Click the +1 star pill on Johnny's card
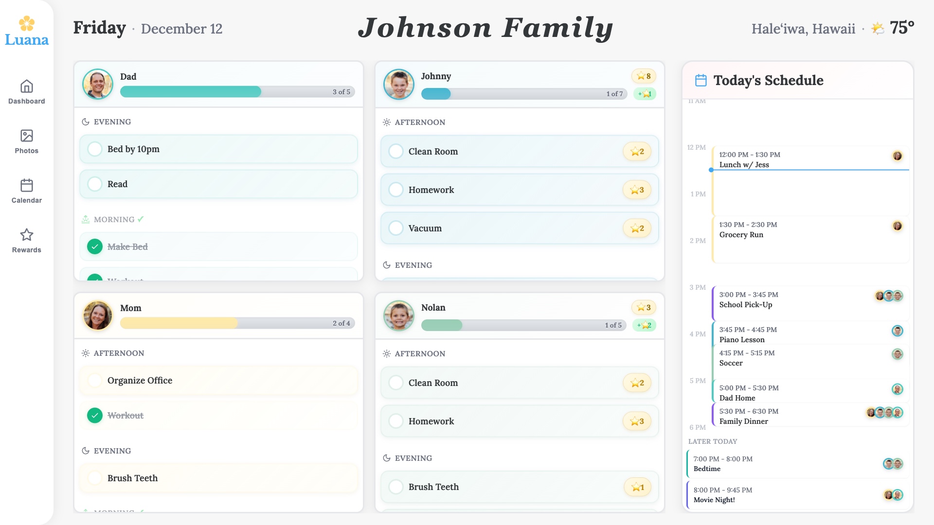 644,94
